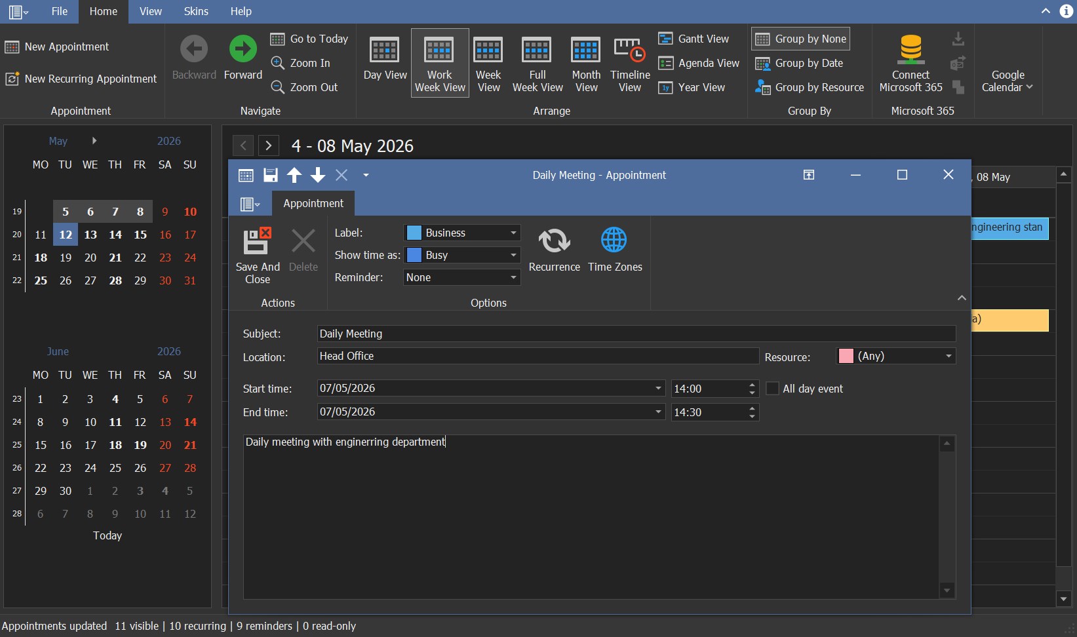1077x637 pixels.
Task: Open Recurrence settings
Action: coord(554,250)
